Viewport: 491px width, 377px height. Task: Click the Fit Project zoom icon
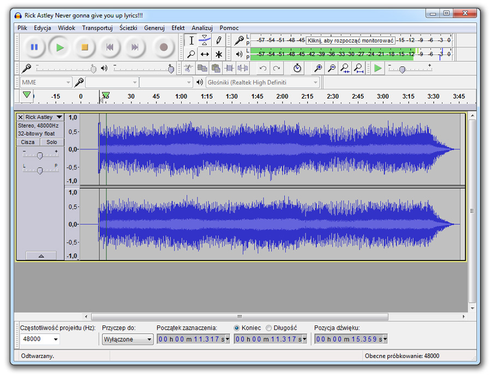[x=358, y=68]
